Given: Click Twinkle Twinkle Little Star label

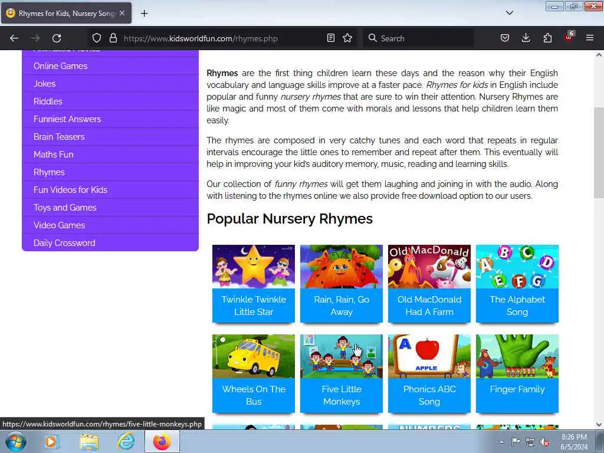Looking at the screenshot, I should (254, 306).
